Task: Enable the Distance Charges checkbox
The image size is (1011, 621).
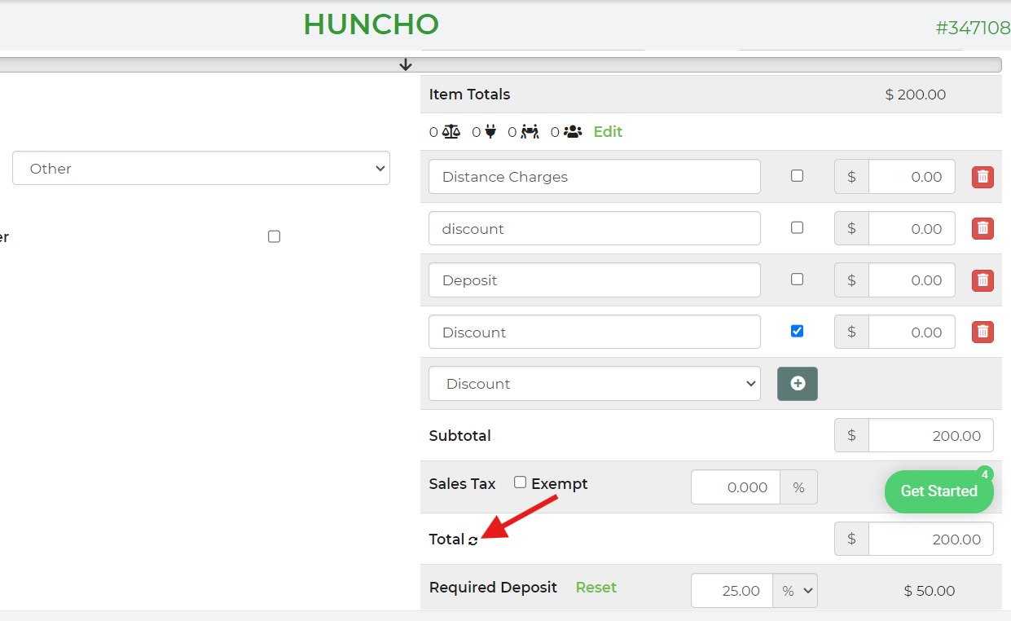Action: pos(797,175)
